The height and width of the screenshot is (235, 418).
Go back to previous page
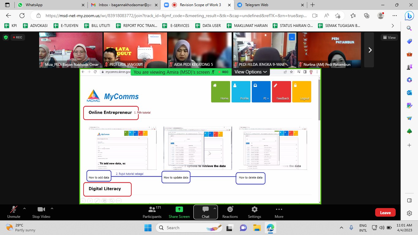pos(9,16)
